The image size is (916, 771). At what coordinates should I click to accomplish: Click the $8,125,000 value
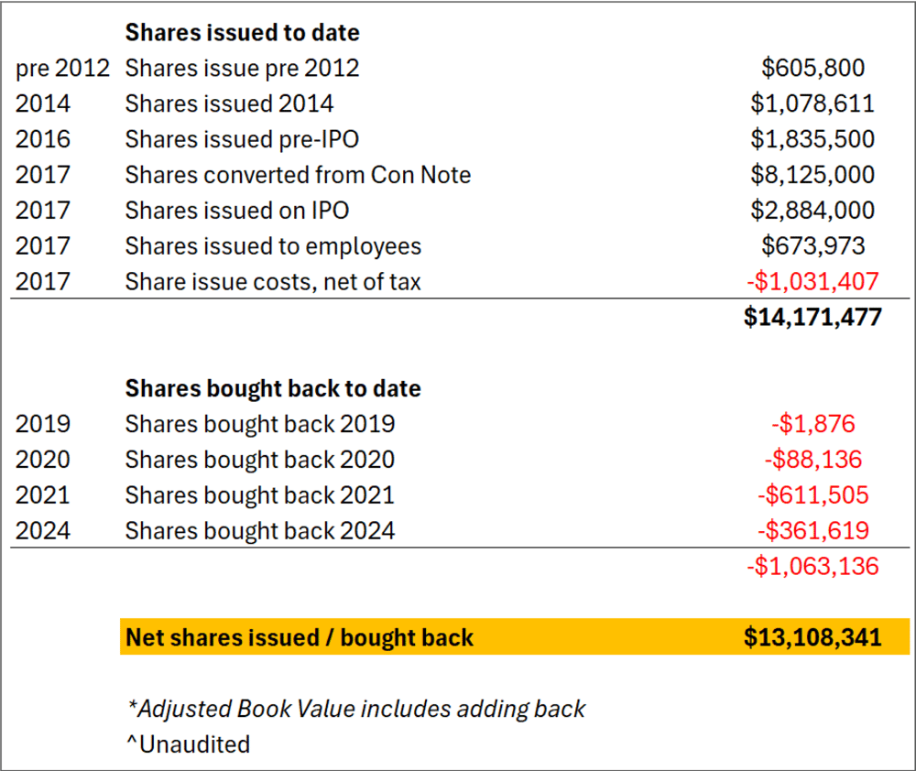[x=812, y=175]
